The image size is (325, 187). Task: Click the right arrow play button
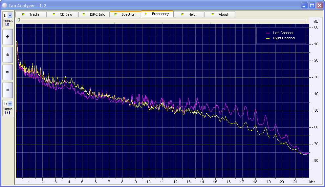pyautogui.click(x=8, y=72)
